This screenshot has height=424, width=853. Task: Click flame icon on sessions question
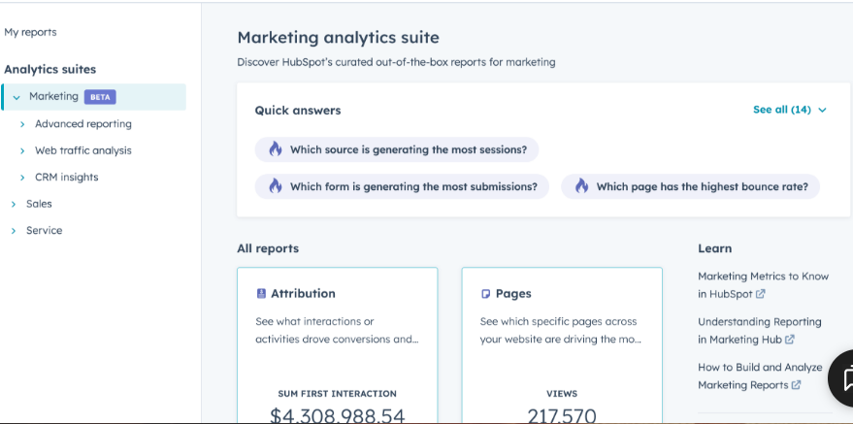(276, 149)
